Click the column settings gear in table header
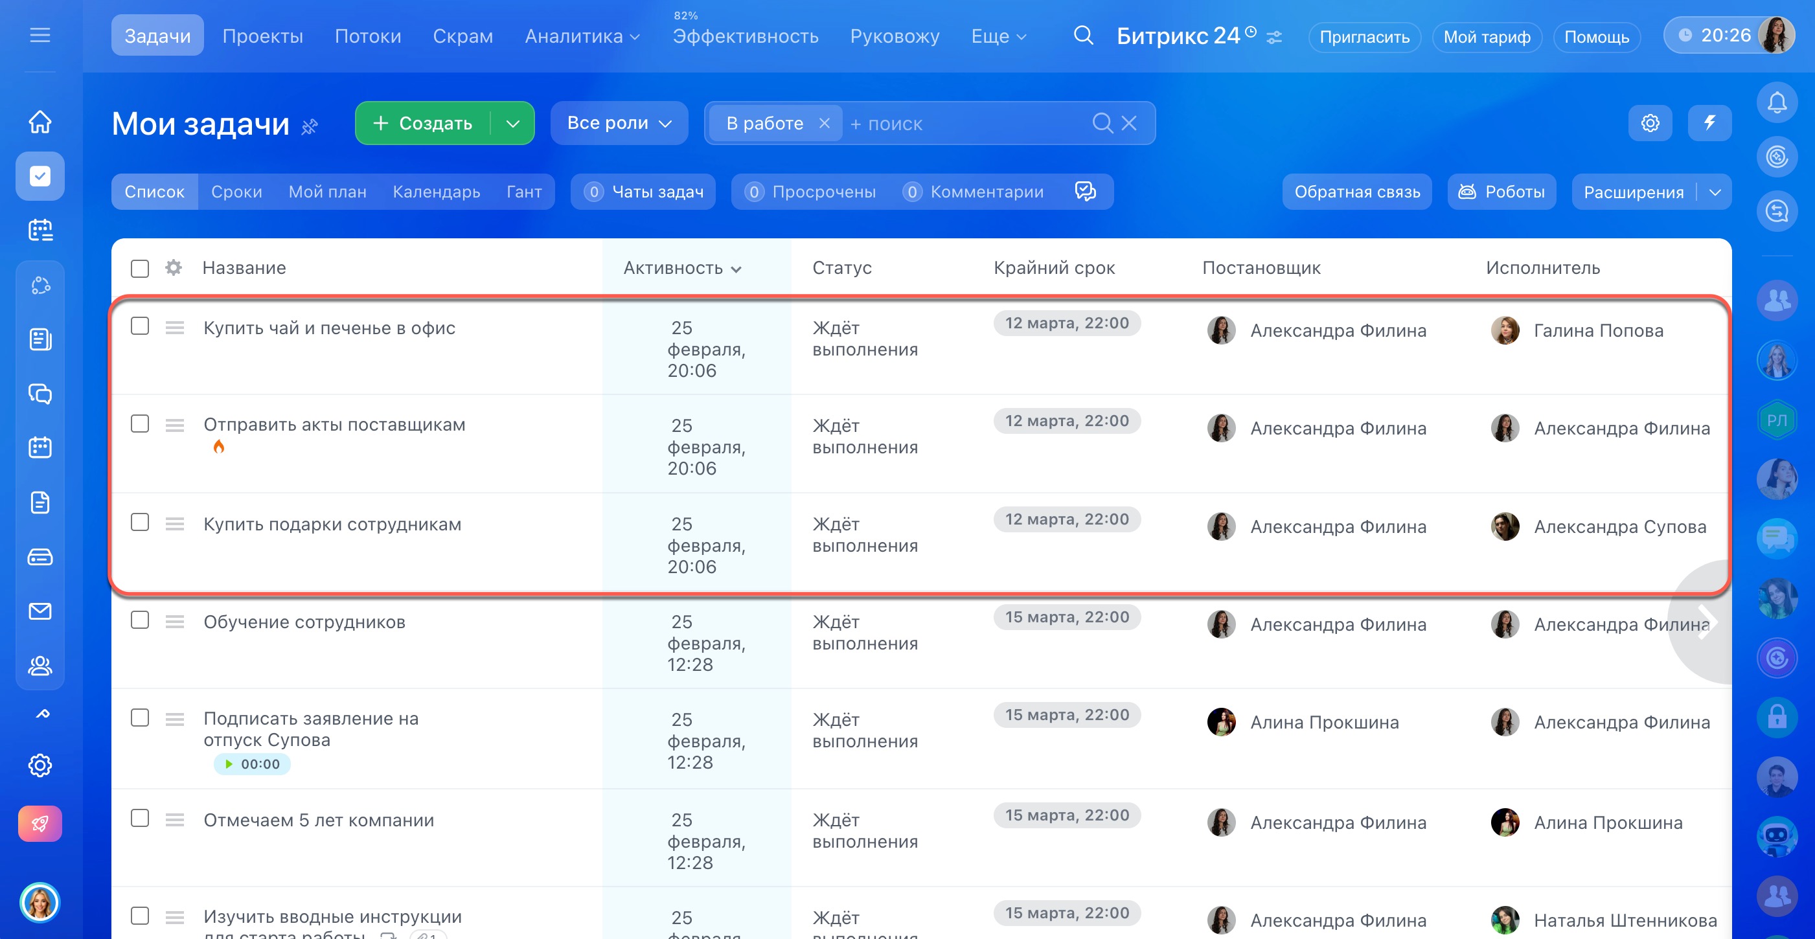The height and width of the screenshot is (939, 1815). coord(174,267)
